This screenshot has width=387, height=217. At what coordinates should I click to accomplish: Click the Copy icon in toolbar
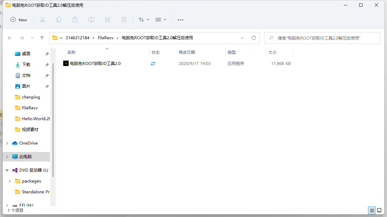pyautogui.click(x=59, y=20)
